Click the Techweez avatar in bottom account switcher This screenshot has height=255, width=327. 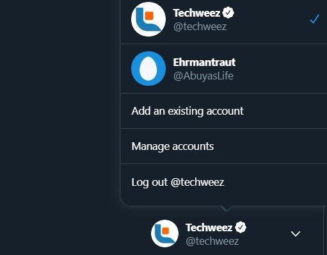[164, 234]
